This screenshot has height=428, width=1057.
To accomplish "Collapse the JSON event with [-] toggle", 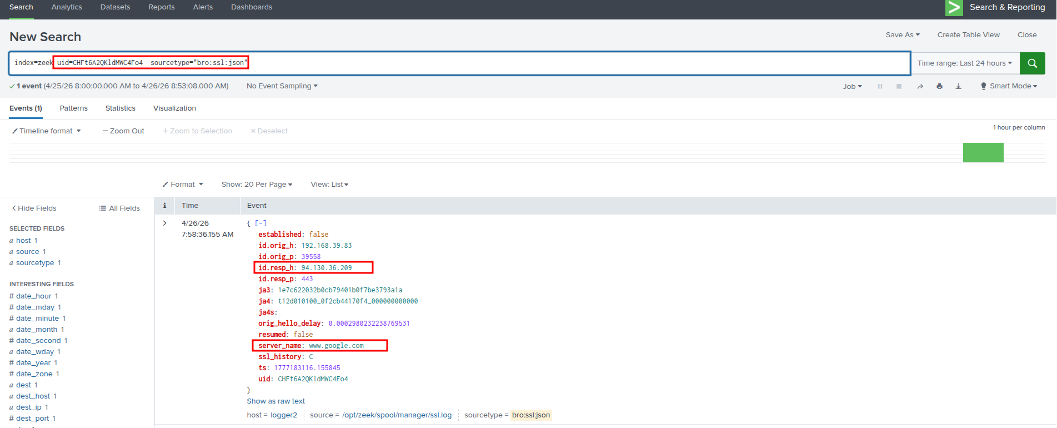I will [x=261, y=223].
